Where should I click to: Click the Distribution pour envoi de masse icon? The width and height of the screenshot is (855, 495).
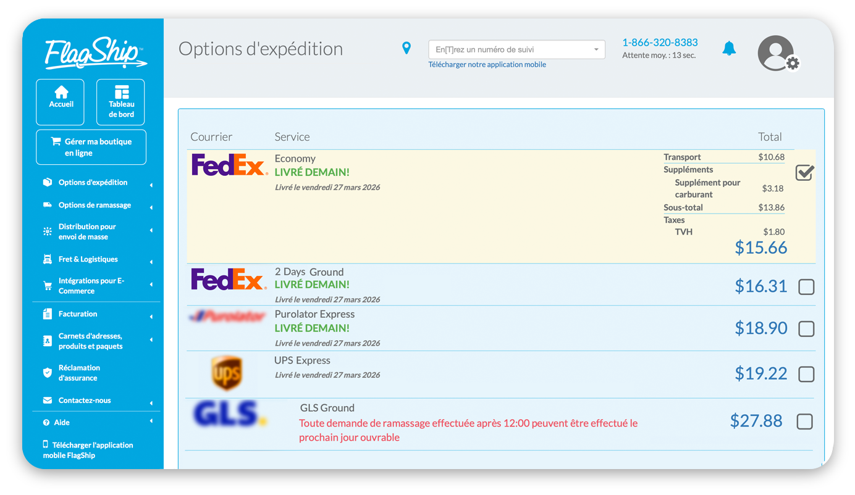(x=48, y=231)
